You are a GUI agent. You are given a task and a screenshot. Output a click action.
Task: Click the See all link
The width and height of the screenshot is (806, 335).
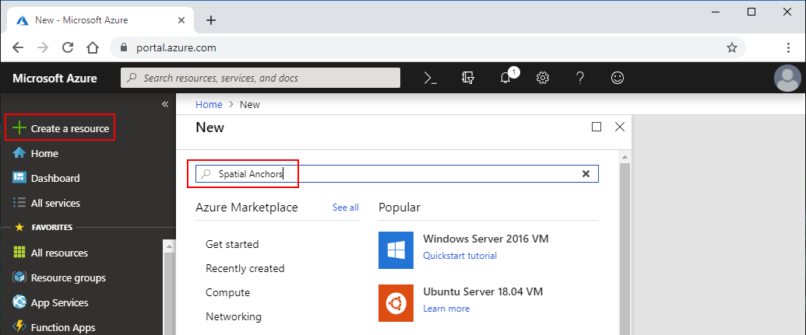[x=346, y=208]
